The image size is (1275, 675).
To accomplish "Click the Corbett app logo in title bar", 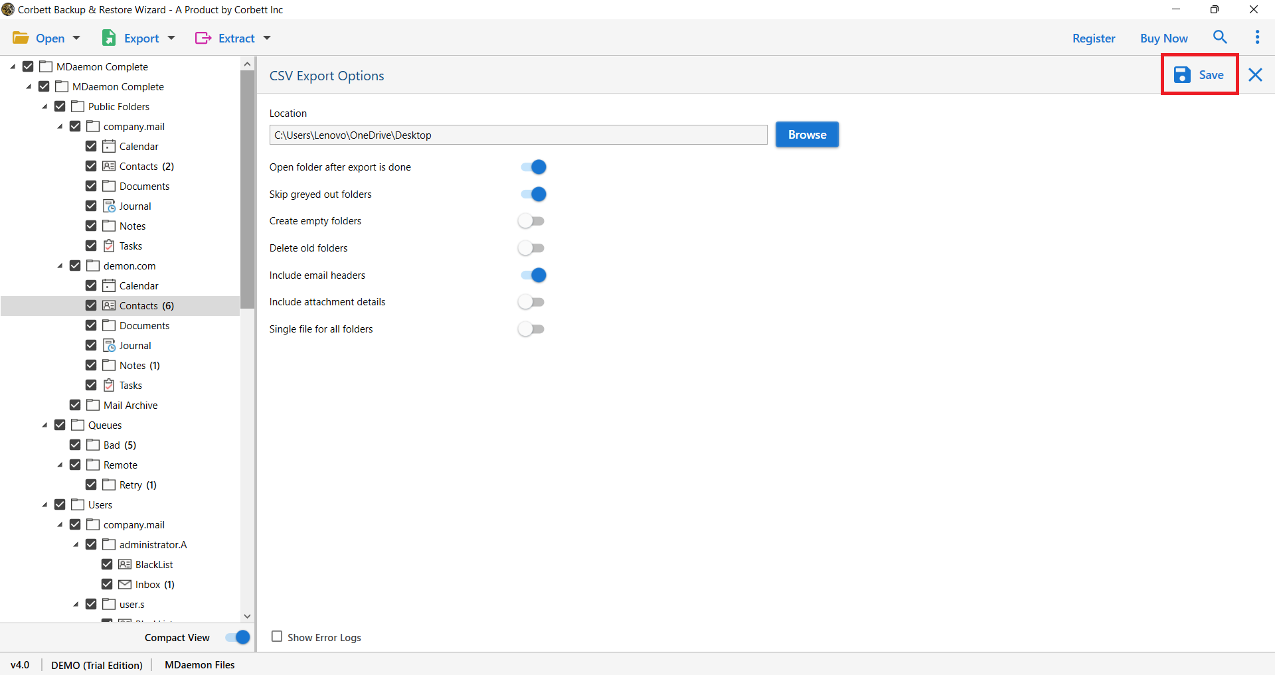I will [8, 9].
